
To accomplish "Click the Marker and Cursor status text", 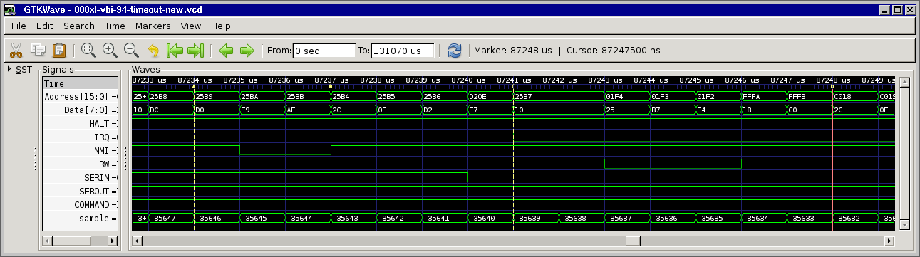I will [567, 51].
